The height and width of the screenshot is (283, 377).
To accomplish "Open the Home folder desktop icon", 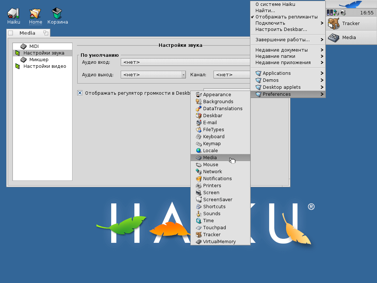I will point(35,14).
